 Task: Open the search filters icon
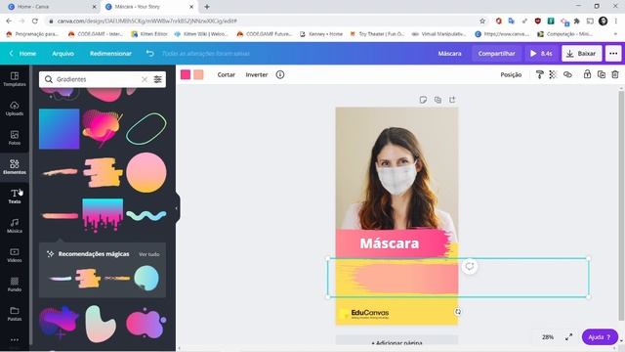(x=158, y=79)
